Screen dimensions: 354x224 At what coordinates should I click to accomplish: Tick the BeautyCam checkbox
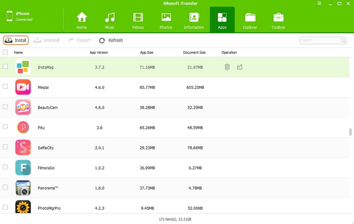point(5,106)
